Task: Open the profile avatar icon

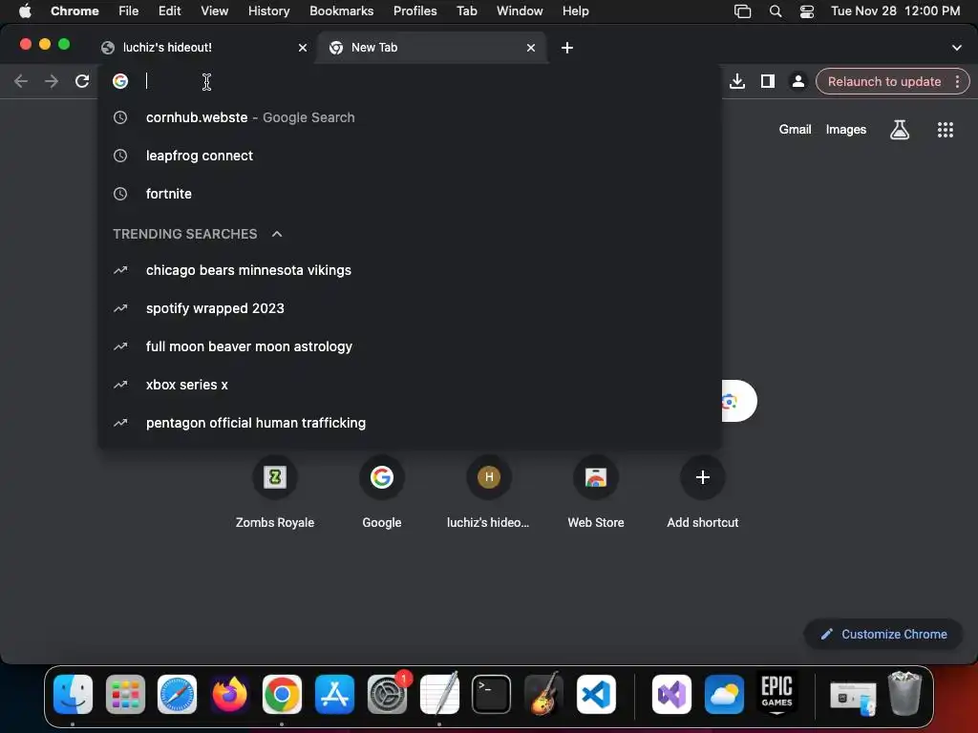Action: [x=797, y=81]
